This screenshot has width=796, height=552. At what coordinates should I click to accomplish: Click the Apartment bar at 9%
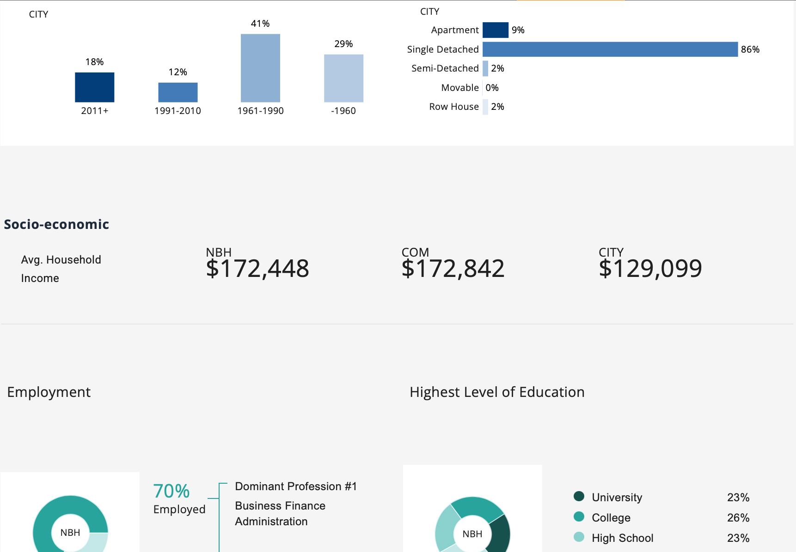point(495,30)
